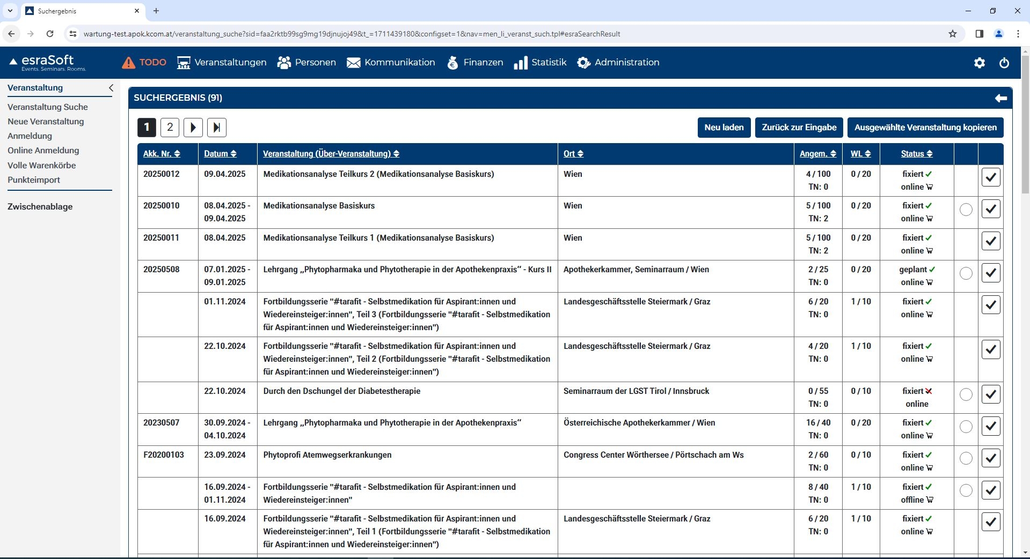1030x559 pixels.
Task: Open the Finanzen menu
Action: click(x=475, y=63)
